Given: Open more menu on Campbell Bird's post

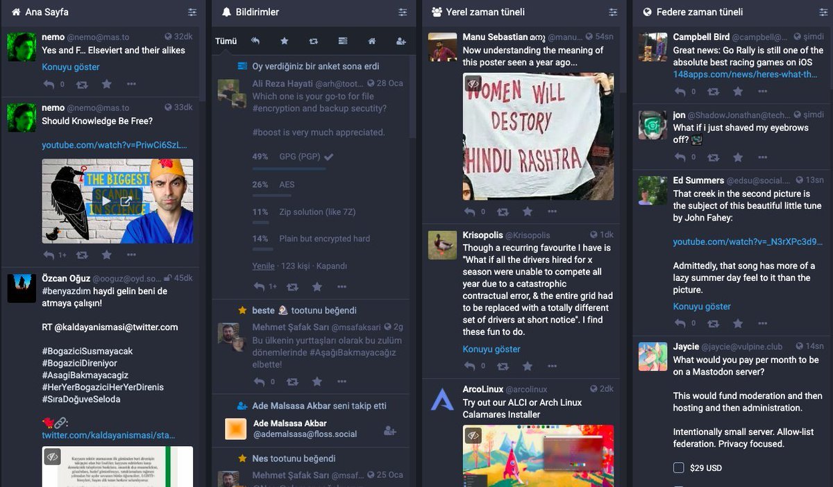Looking at the screenshot, I should pos(762,92).
